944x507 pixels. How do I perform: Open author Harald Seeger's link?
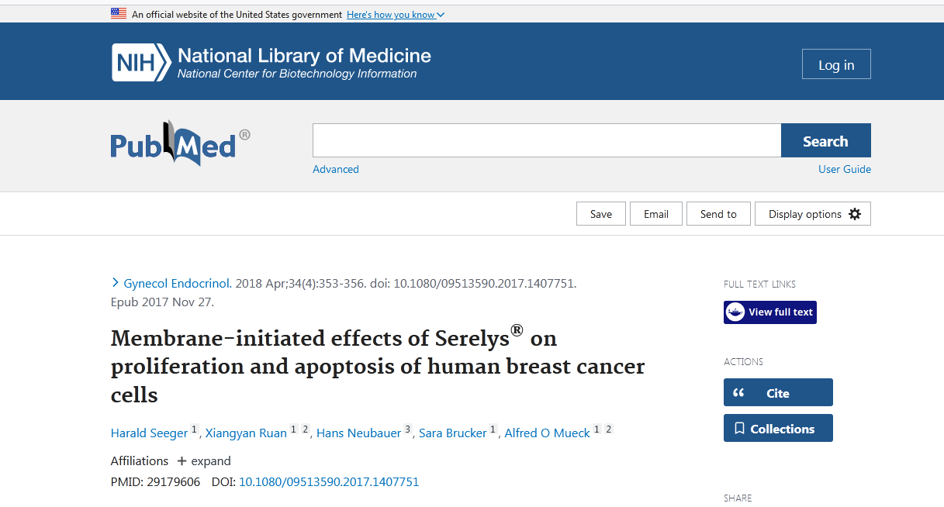click(x=150, y=433)
